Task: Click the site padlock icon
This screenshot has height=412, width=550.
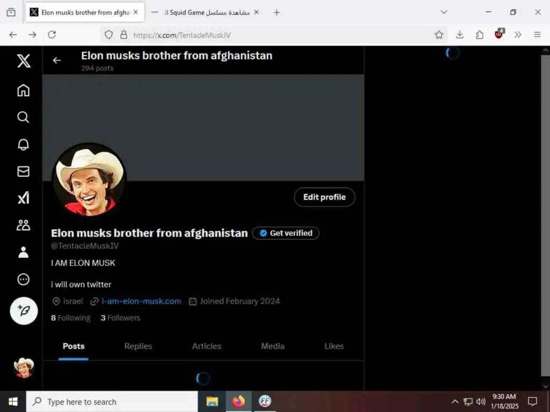Action: 124,35
